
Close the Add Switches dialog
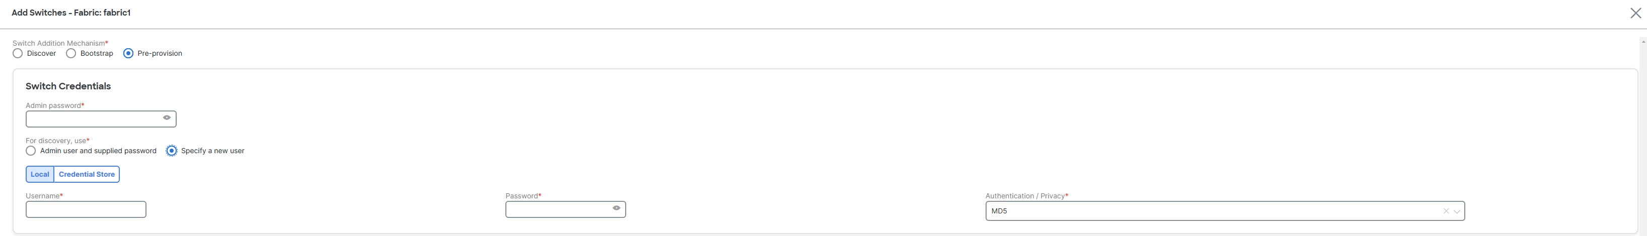tap(1635, 13)
